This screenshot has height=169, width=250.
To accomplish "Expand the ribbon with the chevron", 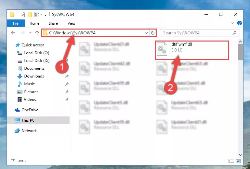I will click(x=232, y=23).
